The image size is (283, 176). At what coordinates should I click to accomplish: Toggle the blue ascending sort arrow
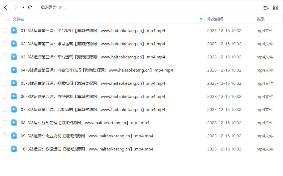(x=201, y=19)
